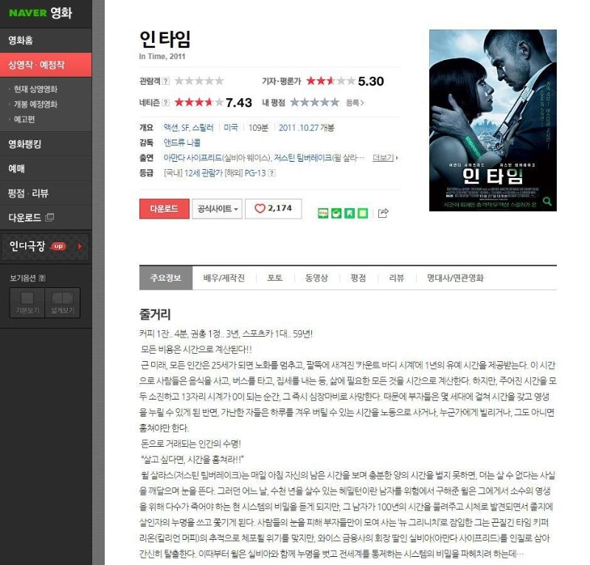Click the red 다운로드 button
Image resolution: width=590 pixels, height=565 pixels.
click(x=164, y=208)
